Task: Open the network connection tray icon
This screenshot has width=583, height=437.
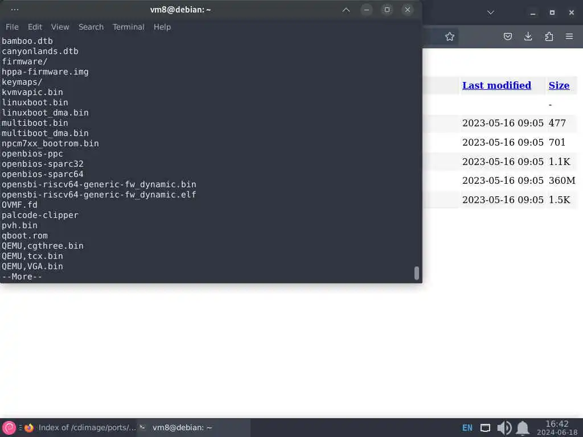Action: point(485,428)
